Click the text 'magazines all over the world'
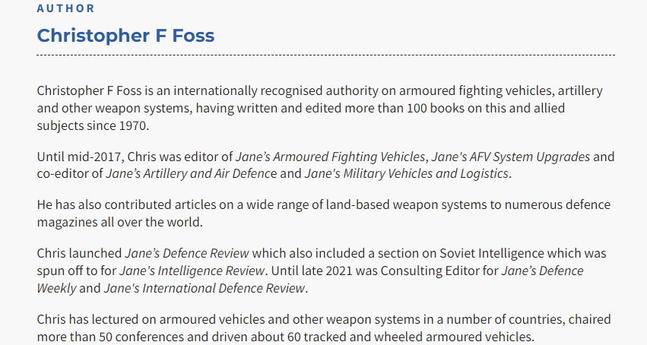 [119, 222]
